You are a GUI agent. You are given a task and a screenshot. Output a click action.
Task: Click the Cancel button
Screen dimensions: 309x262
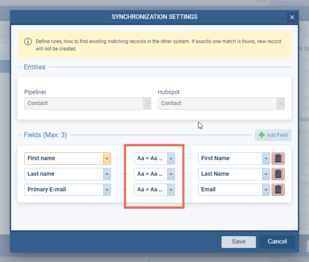pyautogui.click(x=277, y=241)
